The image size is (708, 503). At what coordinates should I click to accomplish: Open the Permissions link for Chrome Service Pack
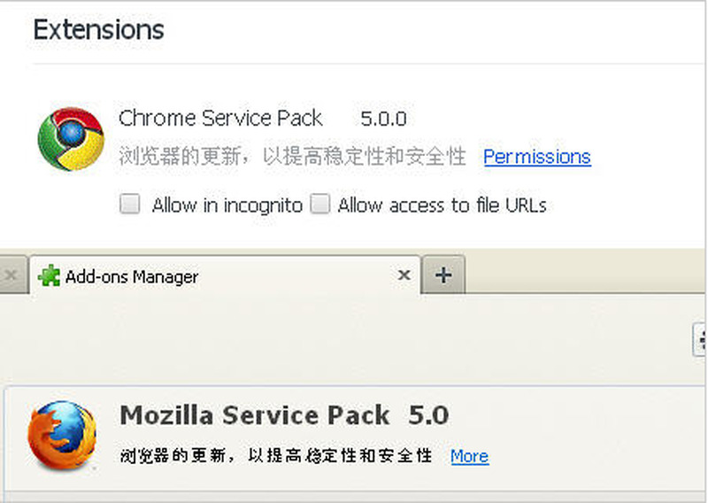536,157
